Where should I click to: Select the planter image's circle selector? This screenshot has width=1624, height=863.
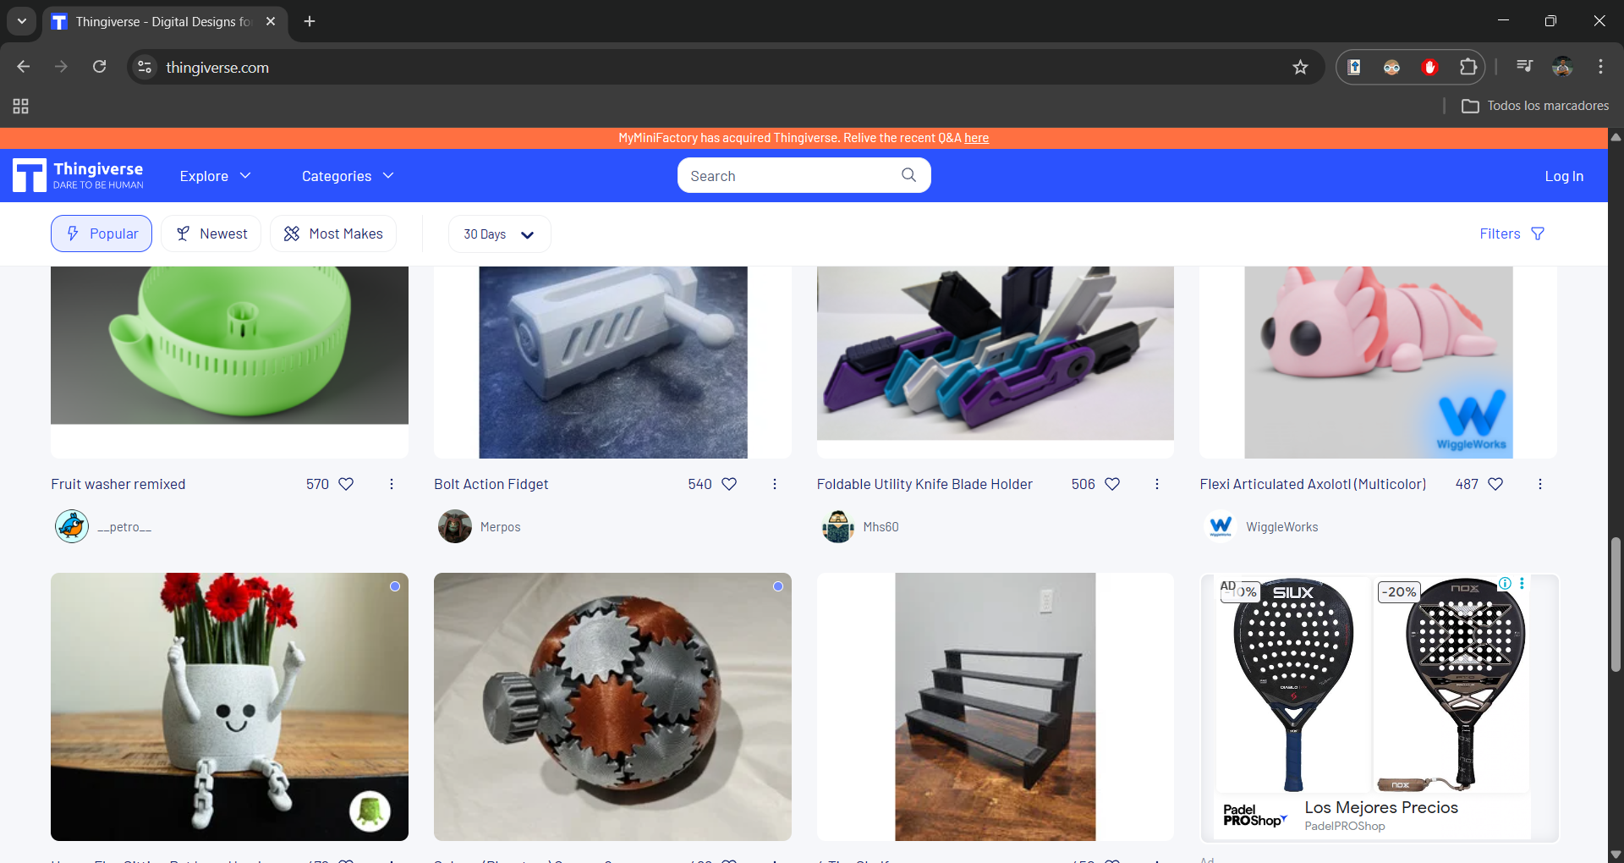click(394, 586)
